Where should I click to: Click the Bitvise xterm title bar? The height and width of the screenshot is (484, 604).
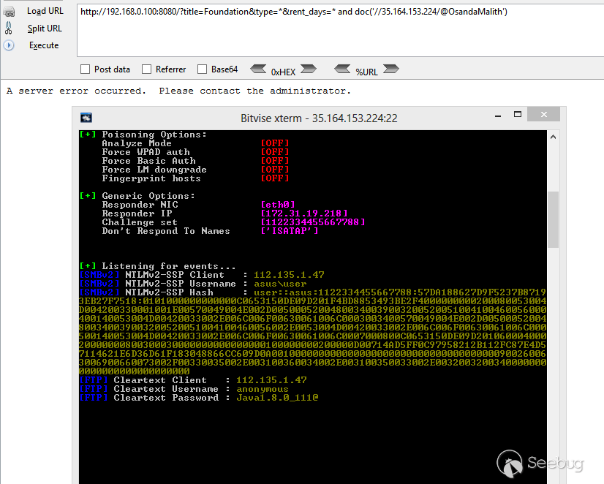pos(319,118)
